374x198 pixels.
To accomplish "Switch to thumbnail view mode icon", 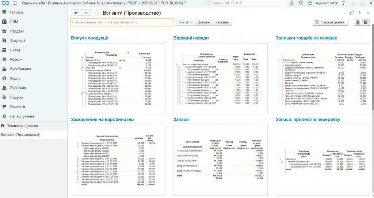I will (366, 22).
